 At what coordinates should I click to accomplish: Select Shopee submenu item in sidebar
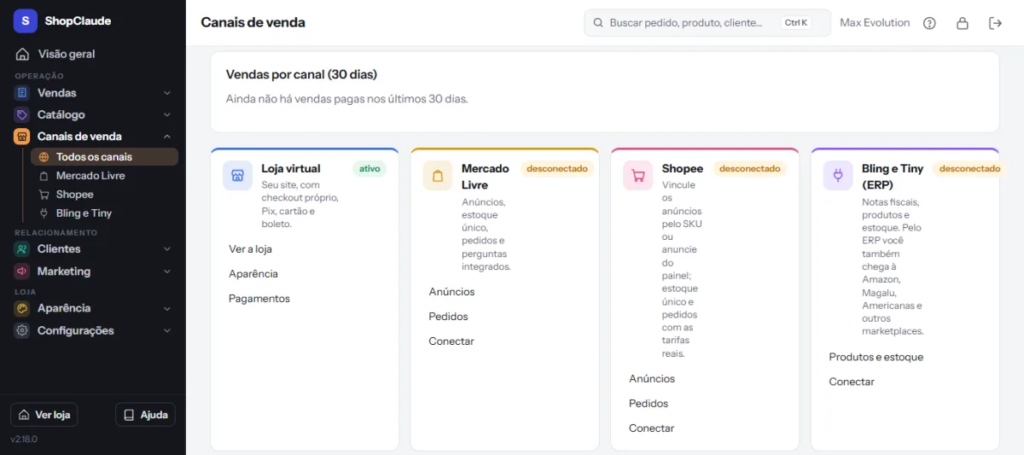[104, 195]
